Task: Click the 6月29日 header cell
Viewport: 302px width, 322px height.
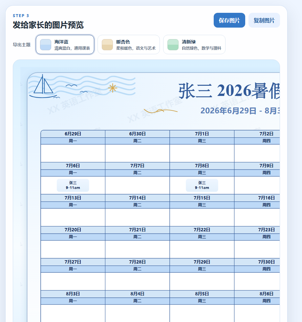Action: click(x=73, y=134)
